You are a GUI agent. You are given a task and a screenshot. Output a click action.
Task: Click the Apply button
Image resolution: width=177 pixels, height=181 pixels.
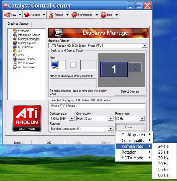[x=78, y=143]
